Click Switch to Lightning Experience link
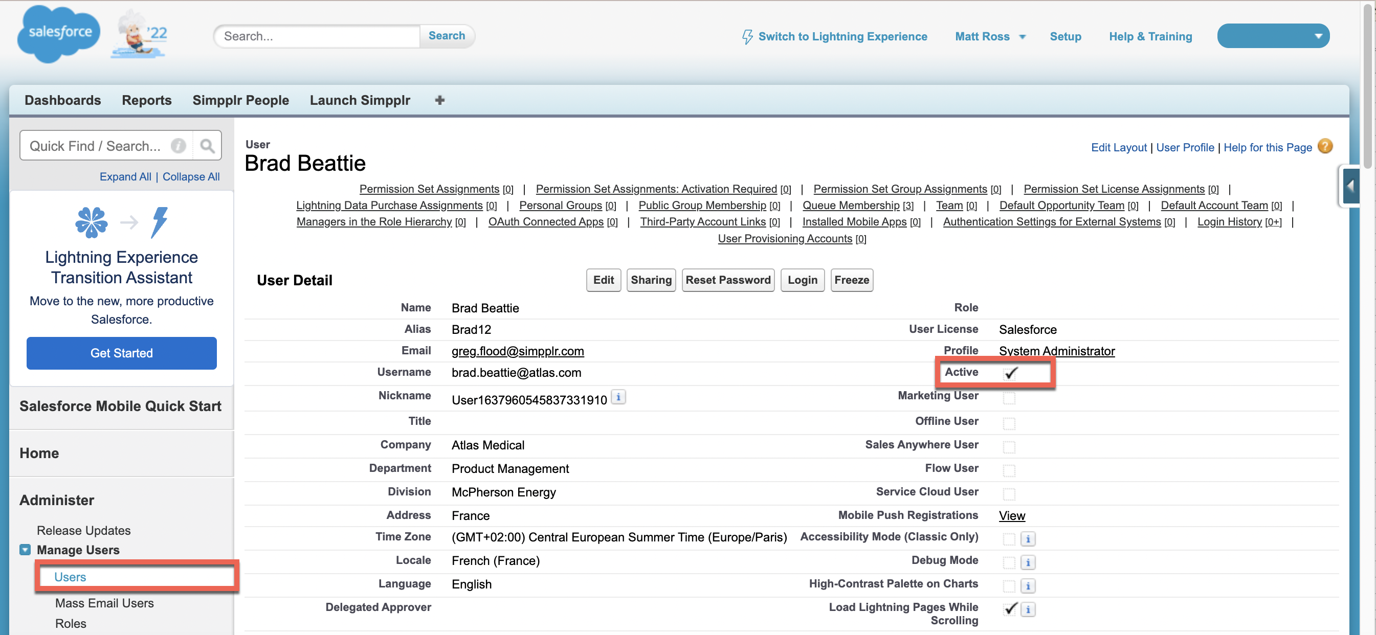The height and width of the screenshot is (635, 1376). click(842, 36)
